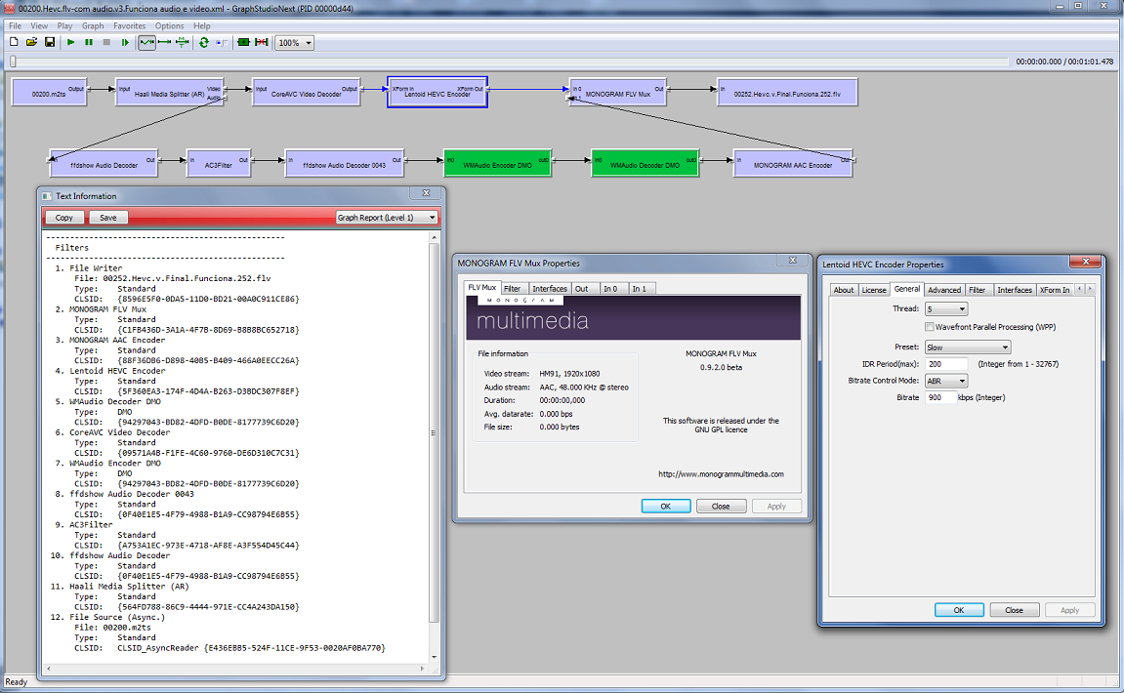Start graph playback with the green play icon
The image size is (1124, 693).
click(71, 42)
